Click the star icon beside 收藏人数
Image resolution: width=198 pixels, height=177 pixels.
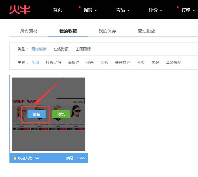[15, 158]
